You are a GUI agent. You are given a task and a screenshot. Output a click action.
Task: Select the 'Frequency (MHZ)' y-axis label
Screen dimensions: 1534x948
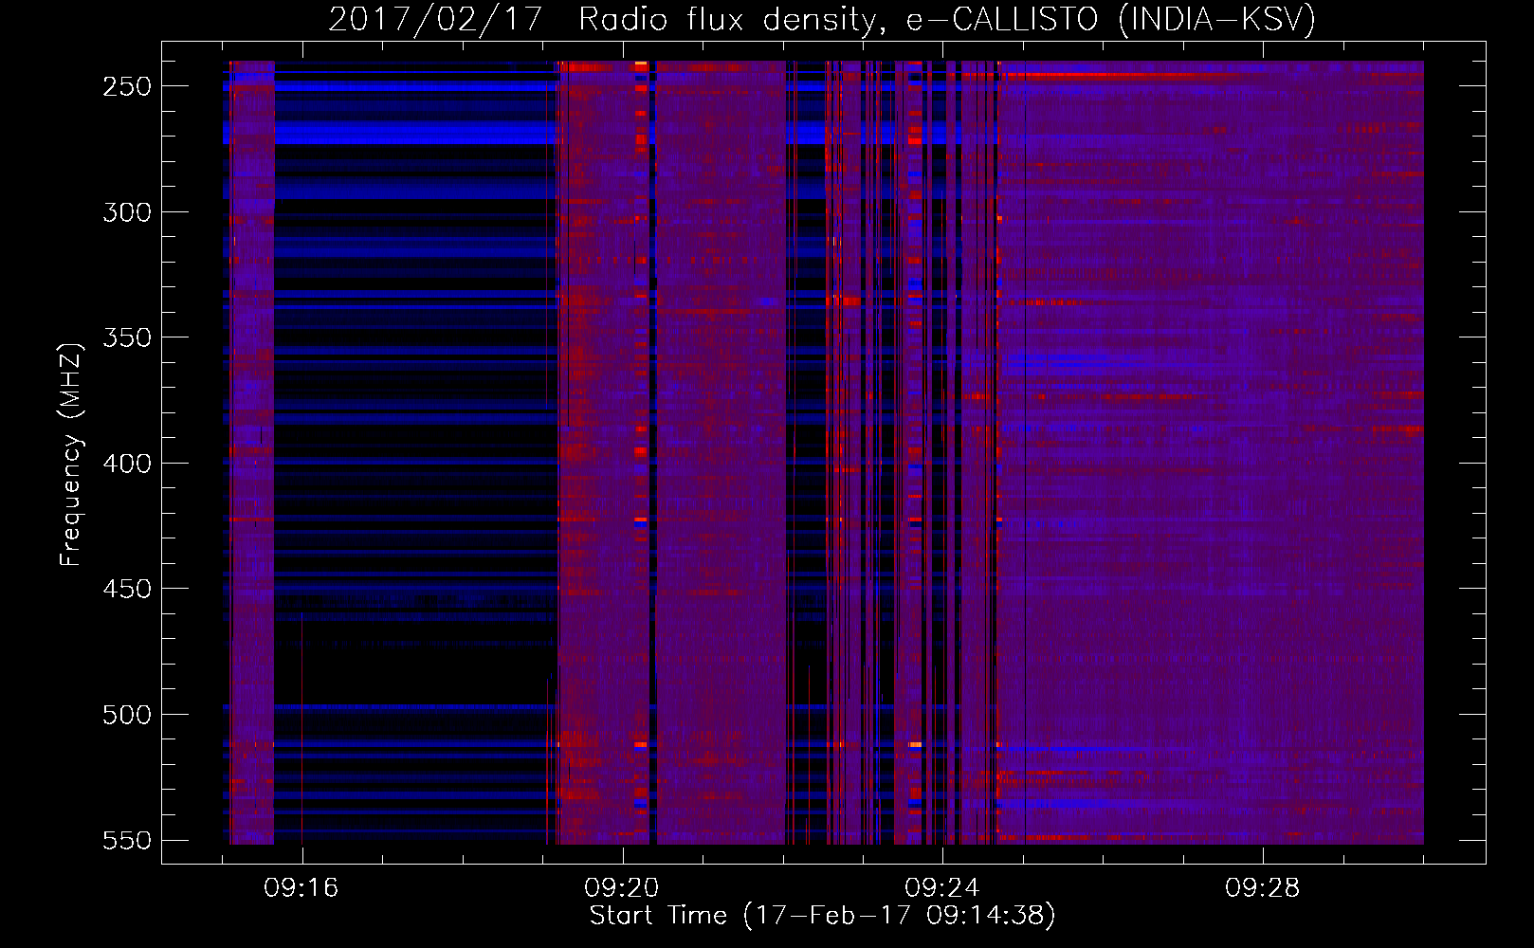pos(71,454)
